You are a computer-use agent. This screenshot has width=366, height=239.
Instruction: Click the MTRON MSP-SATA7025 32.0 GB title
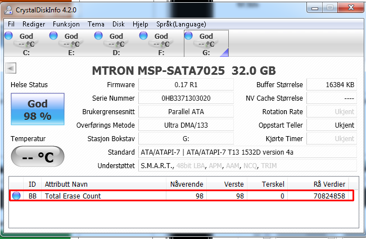(x=184, y=70)
